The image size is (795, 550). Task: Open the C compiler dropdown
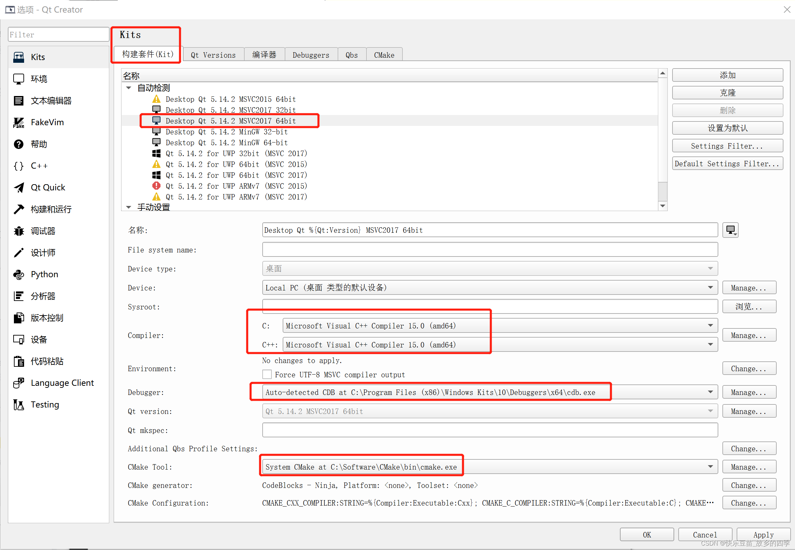[x=500, y=325]
